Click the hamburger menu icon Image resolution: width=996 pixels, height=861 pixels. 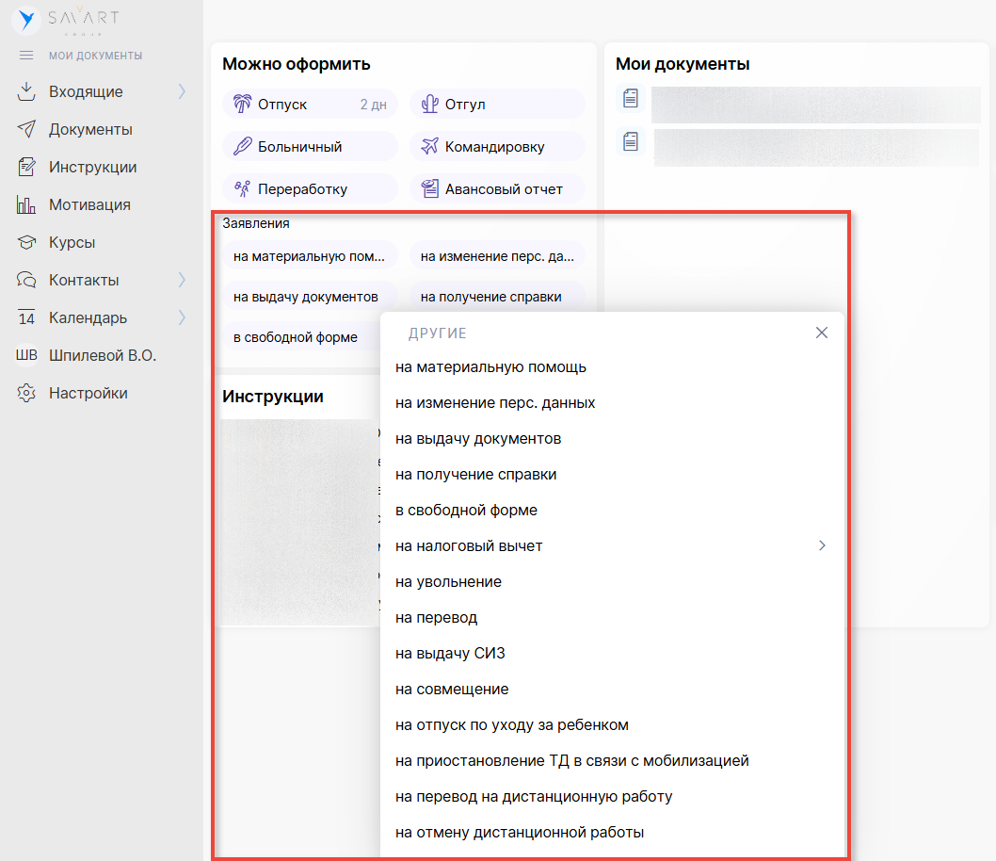click(x=26, y=56)
